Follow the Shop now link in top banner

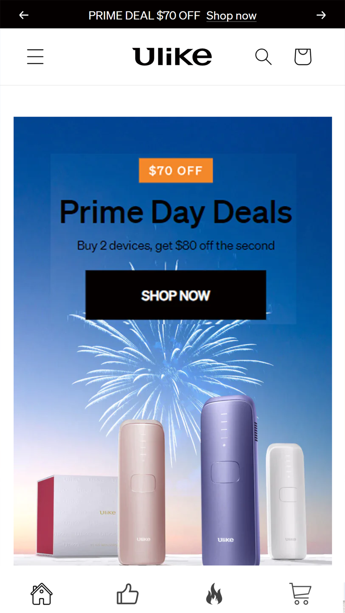pyautogui.click(x=231, y=16)
